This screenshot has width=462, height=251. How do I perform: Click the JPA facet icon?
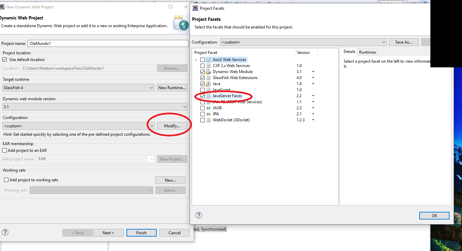point(208,114)
